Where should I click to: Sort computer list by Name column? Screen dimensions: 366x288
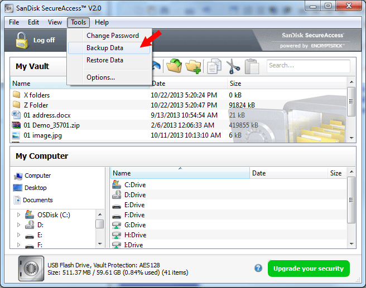click(180, 173)
